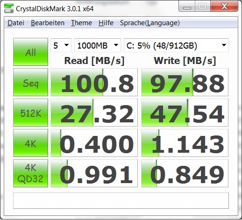Open the Bearbeiten menu
242x220 pixels.
point(48,23)
